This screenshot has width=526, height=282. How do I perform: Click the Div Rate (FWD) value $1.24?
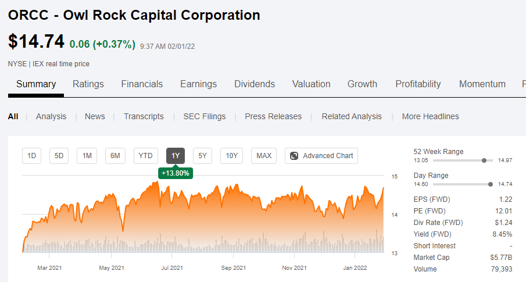503,223
